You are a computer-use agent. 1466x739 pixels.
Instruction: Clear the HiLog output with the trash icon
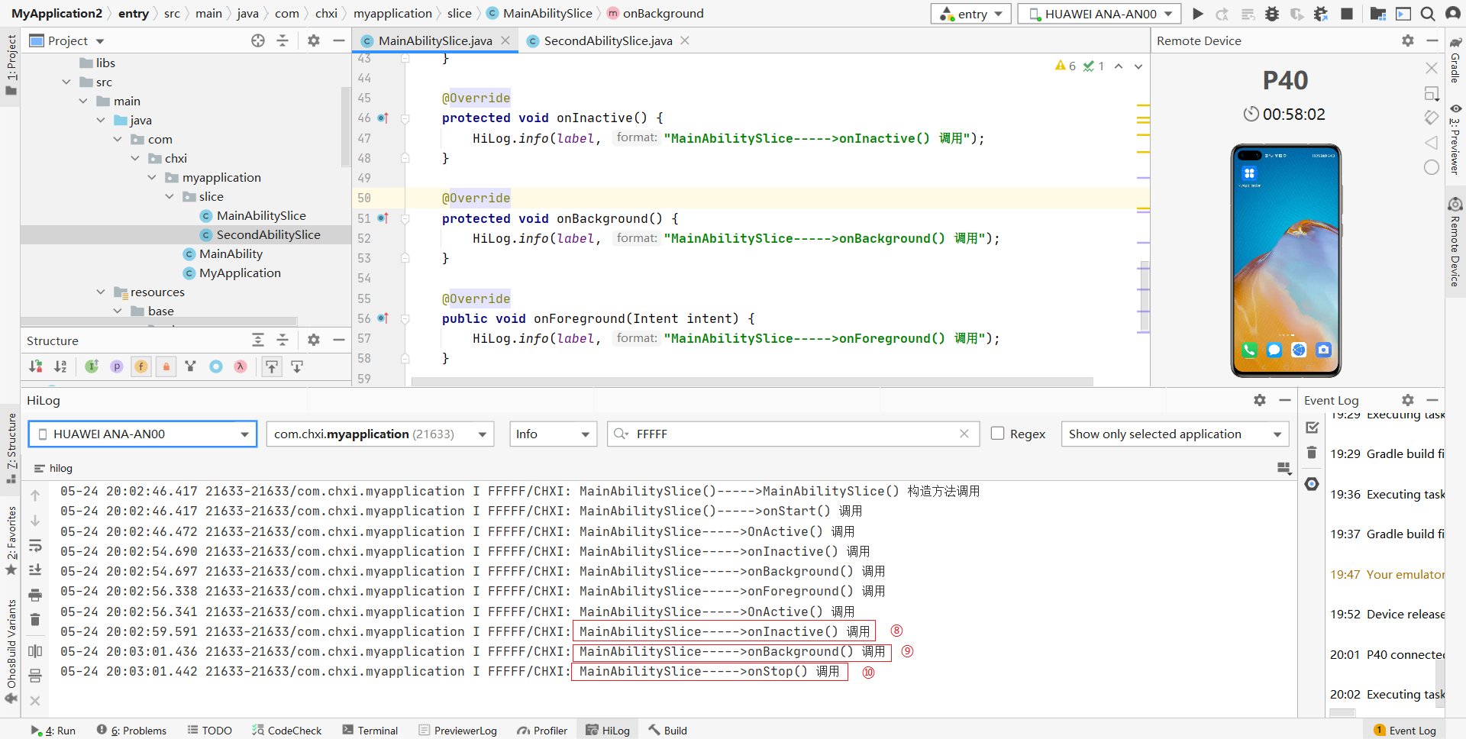(x=35, y=620)
